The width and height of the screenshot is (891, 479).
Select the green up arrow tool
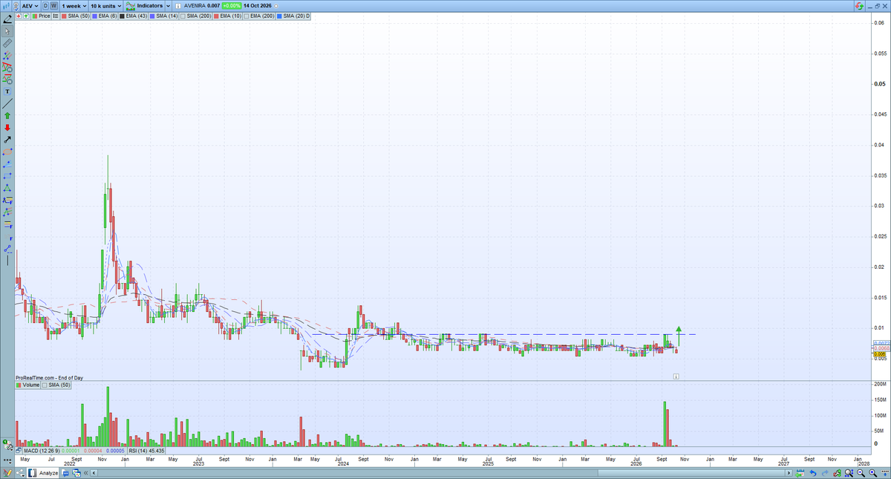(7, 116)
